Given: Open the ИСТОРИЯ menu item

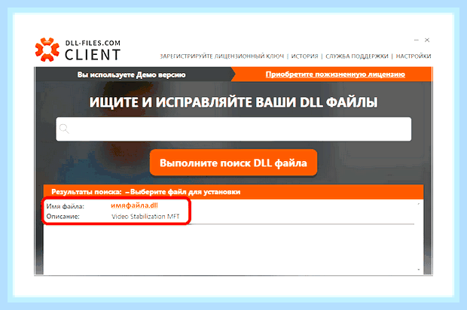Looking at the screenshot, I should coord(304,56).
